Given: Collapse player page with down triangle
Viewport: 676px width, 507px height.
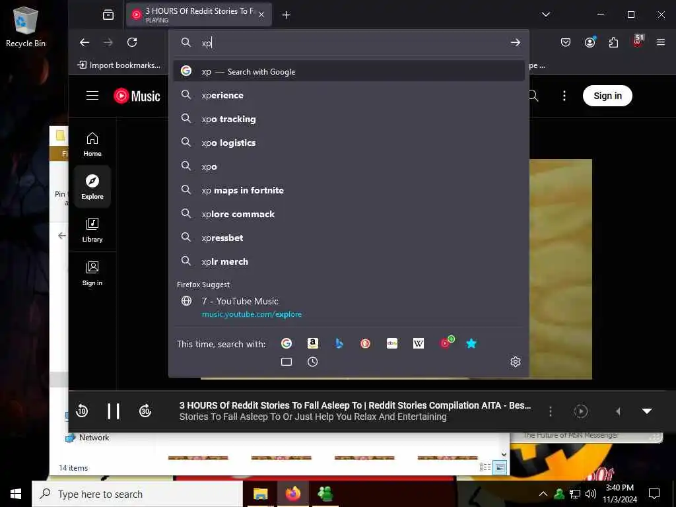Looking at the screenshot, I should pyautogui.click(x=647, y=411).
